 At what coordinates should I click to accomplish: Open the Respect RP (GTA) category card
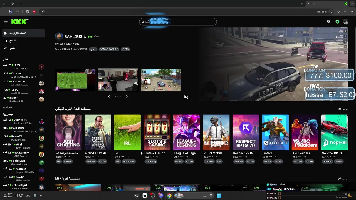pyautogui.click(x=246, y=132)
